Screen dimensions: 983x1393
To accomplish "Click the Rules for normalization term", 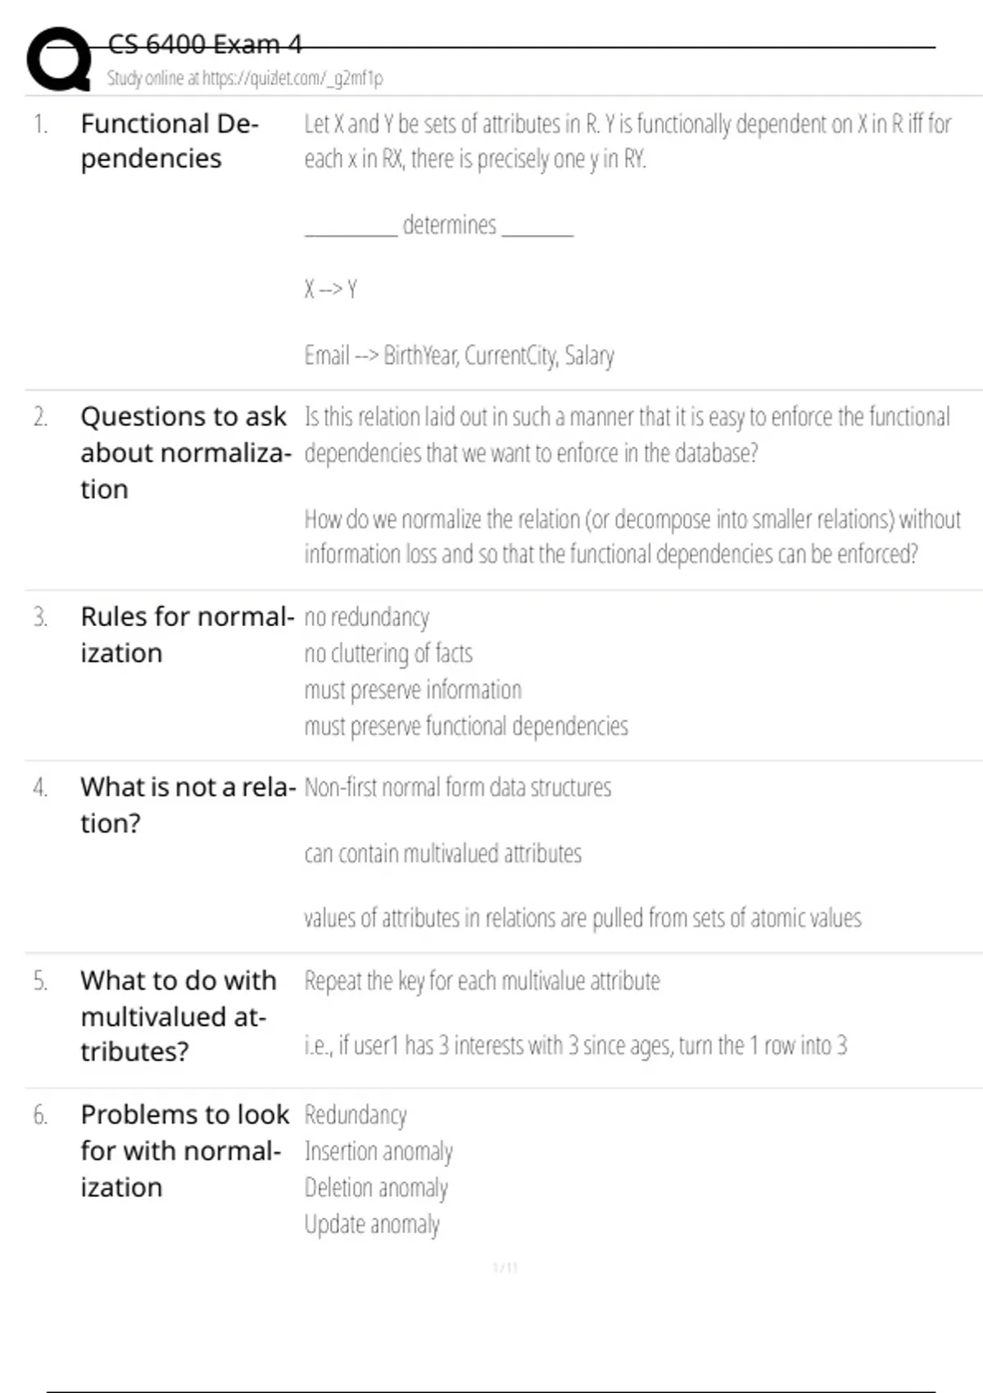I will click(187, 634).
